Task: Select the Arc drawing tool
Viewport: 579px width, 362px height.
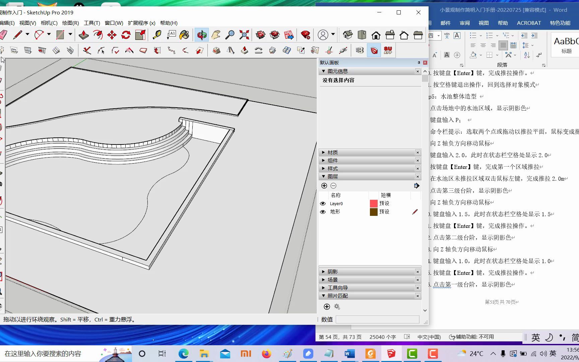Action: [x=39, y=35]
